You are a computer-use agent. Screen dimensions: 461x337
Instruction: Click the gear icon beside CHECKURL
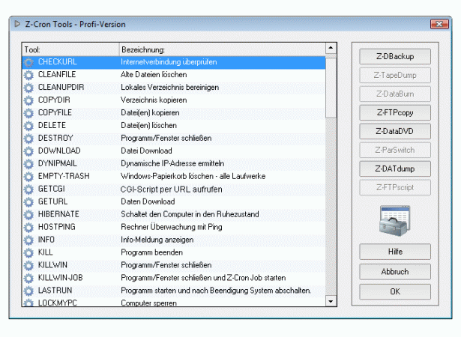(28, 62)
